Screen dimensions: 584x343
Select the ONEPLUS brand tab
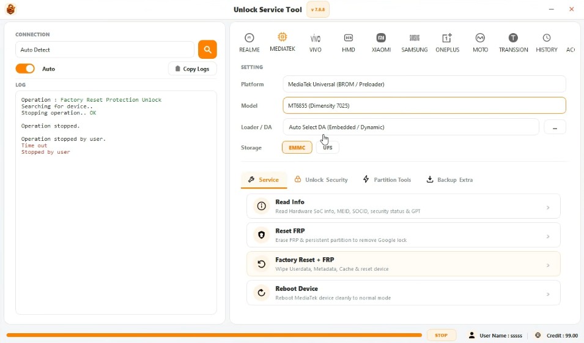click(447, 42)
